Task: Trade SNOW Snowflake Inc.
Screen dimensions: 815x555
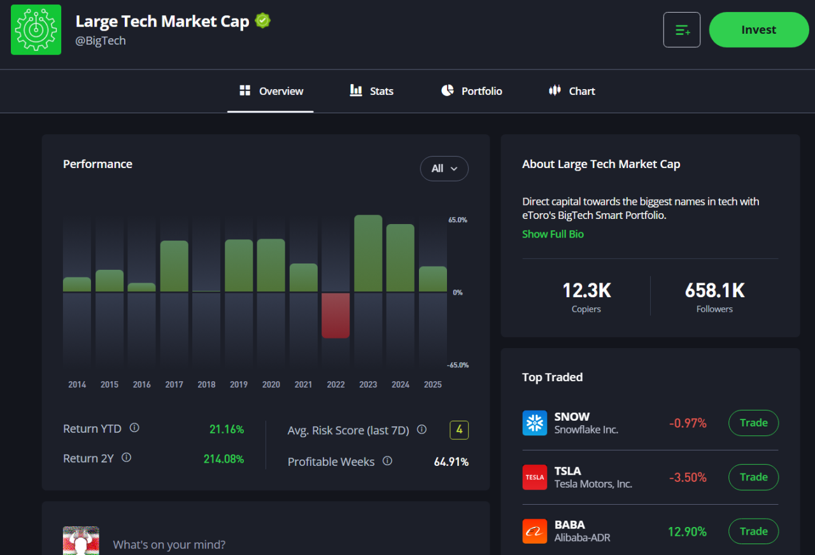Action: pos(754,423)
